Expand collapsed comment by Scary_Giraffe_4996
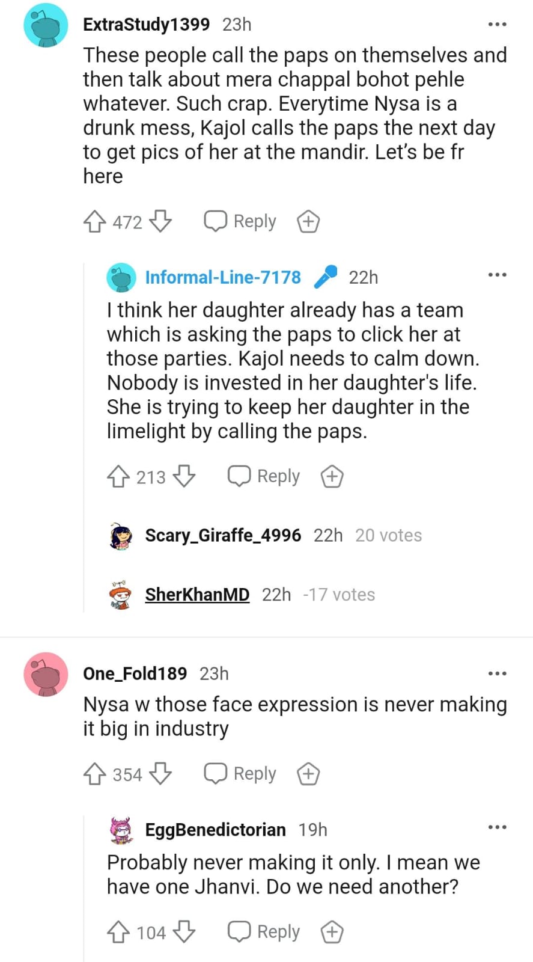Viewport: 533px width, 962px height. [223, 535]
